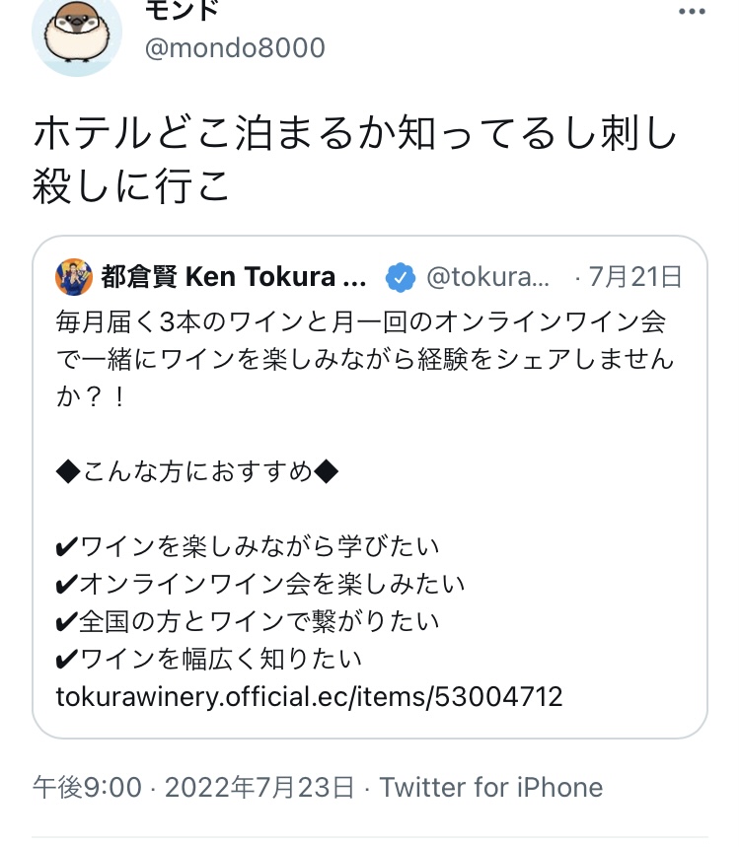Select the main tweet text starting ホテルどこ
Screen dimensions: 740x847
pos(355,160)
